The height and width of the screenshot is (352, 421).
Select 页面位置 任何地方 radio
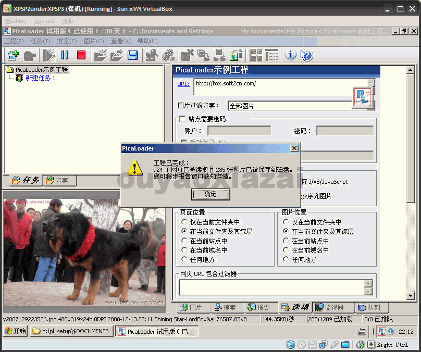point(184,259)
